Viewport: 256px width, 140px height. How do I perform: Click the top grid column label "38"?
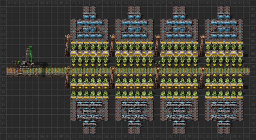pyautogui.click(x=246, y=3)
